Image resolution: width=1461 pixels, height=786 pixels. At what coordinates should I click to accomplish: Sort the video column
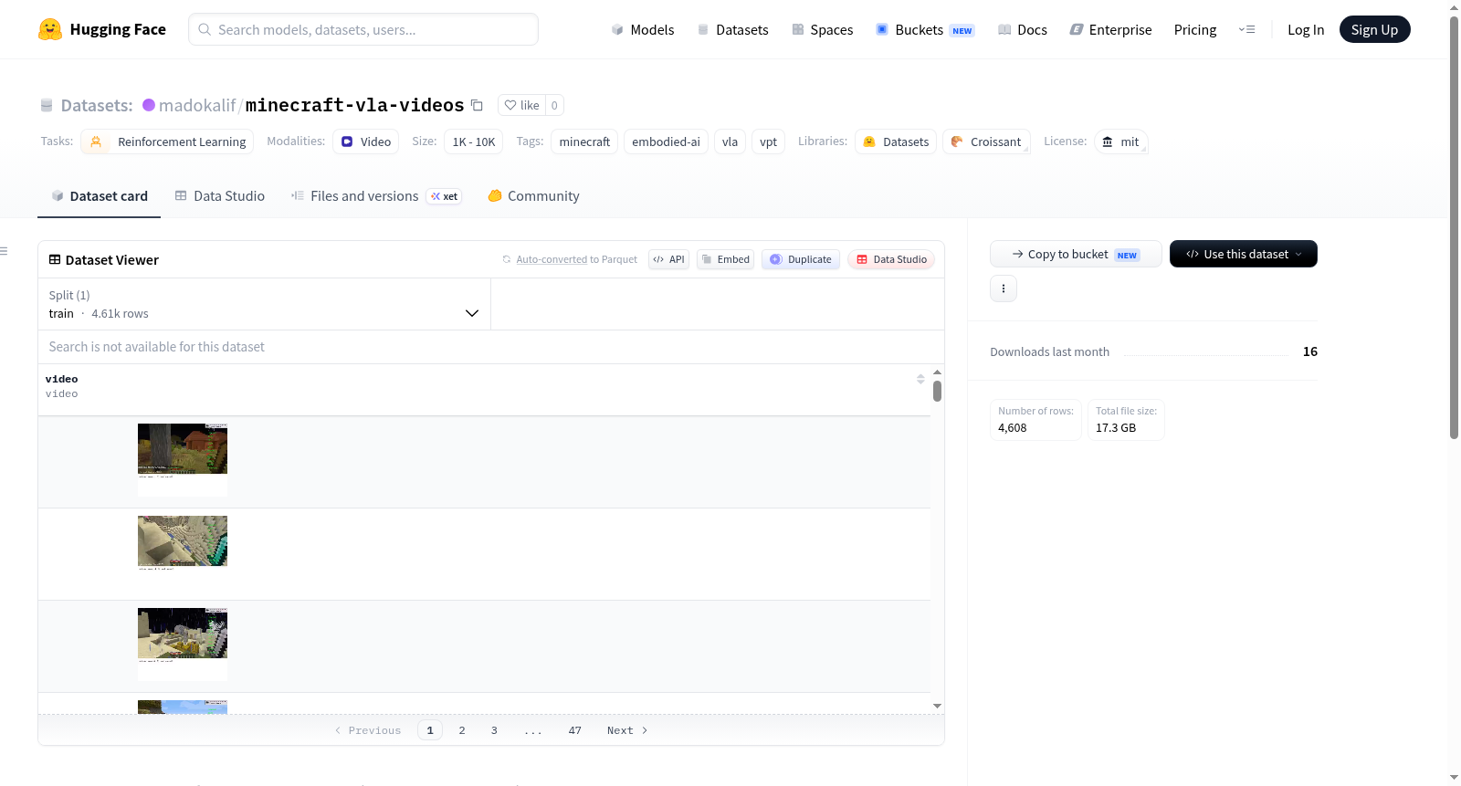(x=920, y=379)
